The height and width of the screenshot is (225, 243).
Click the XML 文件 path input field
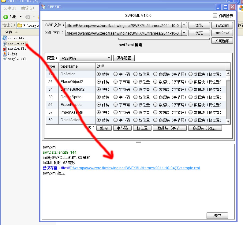pyautogui.click(x=123, y=33)
